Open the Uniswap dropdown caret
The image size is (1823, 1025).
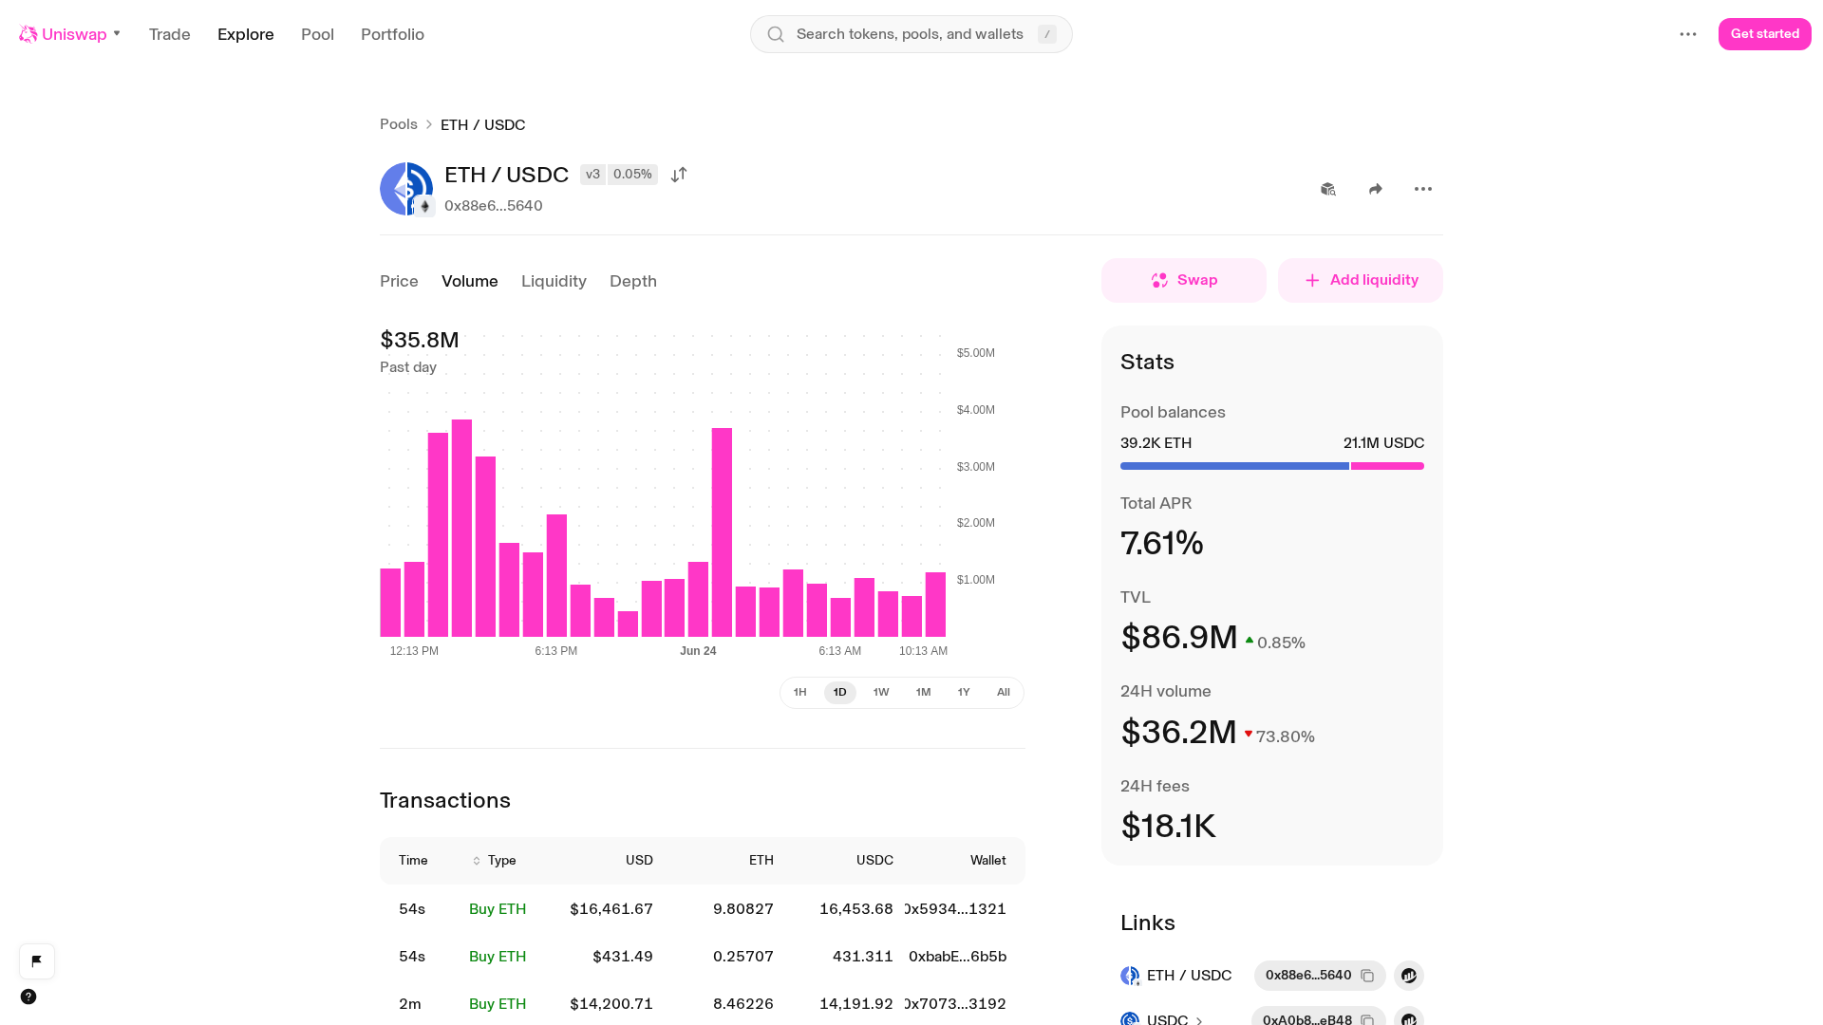(117, 33)
